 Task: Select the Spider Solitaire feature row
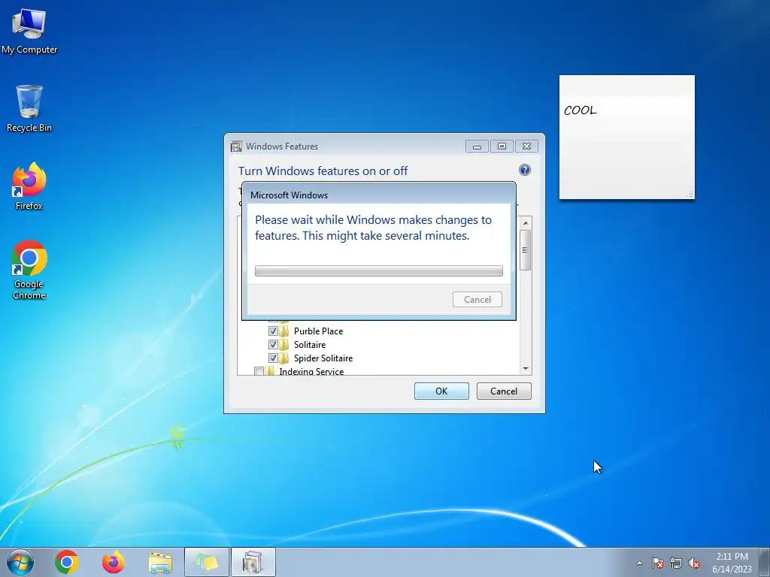coord(323,358)
